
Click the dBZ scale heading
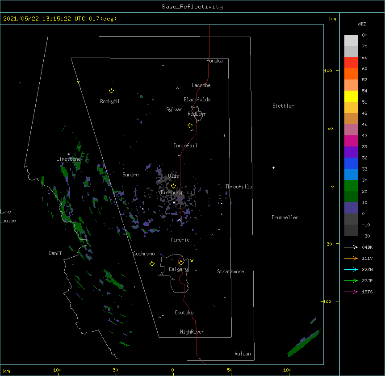[x=362, y=24]
